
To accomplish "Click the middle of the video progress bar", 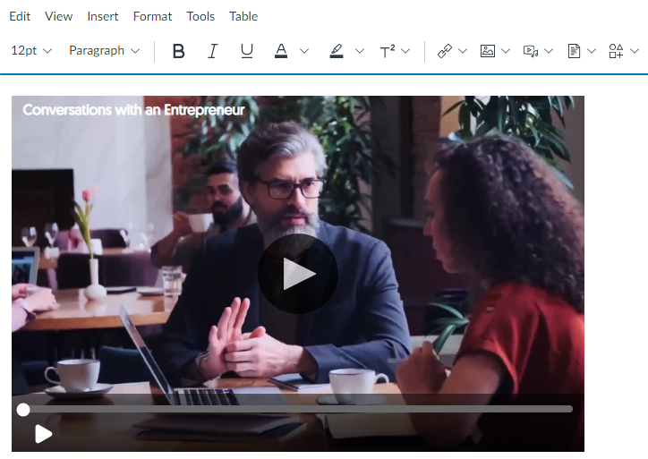I will click(298, 410).
